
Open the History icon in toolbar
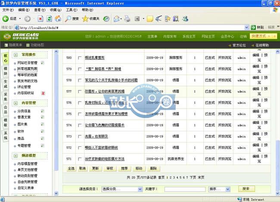click(x=106, y=19)
